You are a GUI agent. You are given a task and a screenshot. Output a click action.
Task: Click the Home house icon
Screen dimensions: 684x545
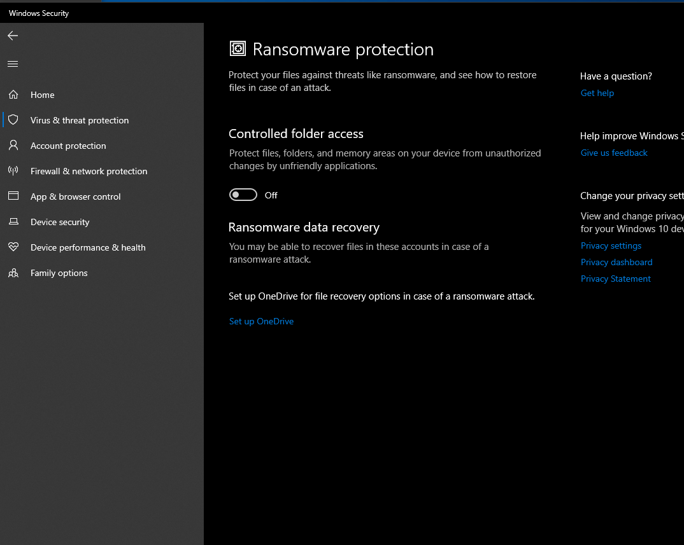click(x=13, y=95)
